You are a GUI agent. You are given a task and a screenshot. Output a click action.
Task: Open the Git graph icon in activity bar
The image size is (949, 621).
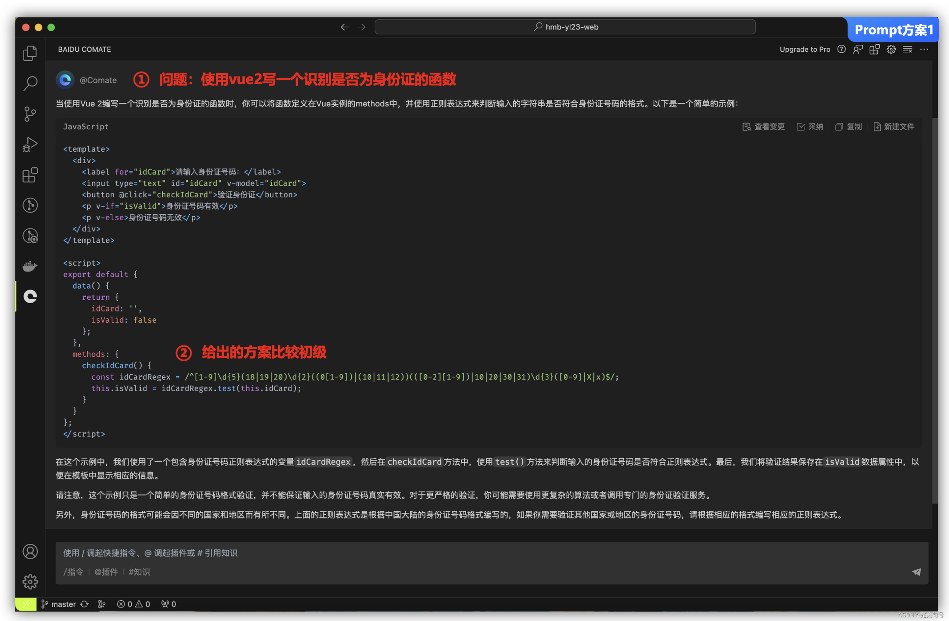[30, 205]
